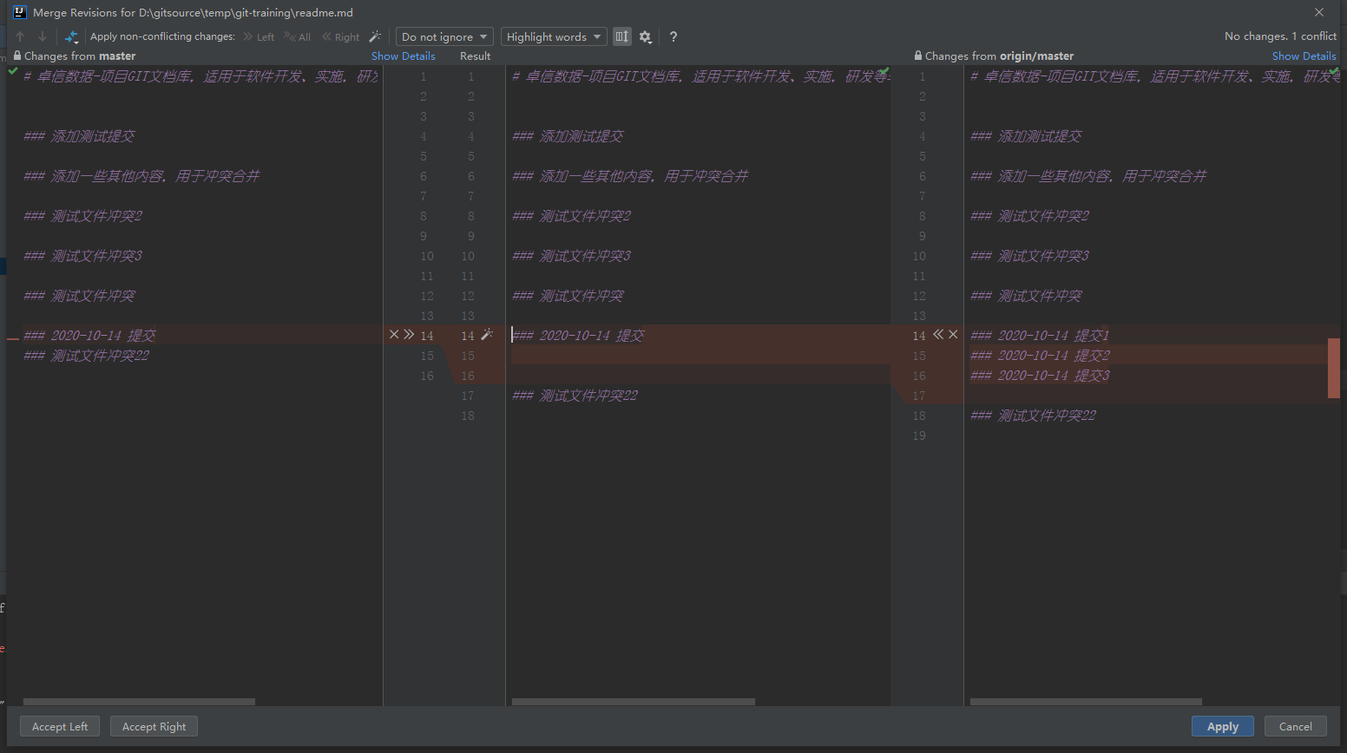Ignore right change at line 14 (X)

pos(953,335)
